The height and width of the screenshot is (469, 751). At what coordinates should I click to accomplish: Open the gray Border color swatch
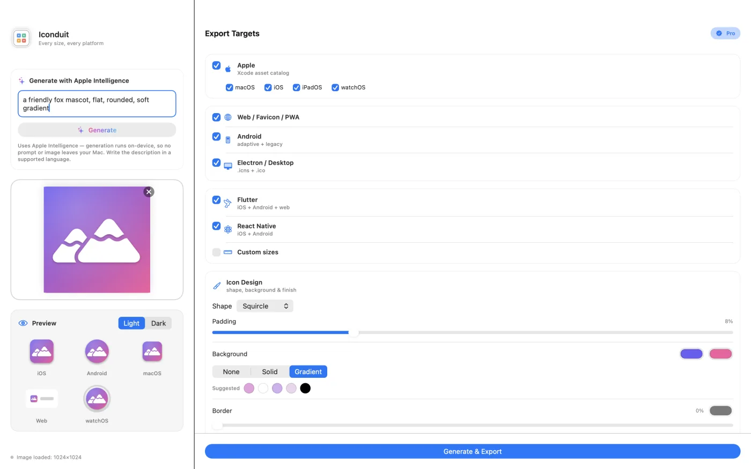(x=720, y=411)
